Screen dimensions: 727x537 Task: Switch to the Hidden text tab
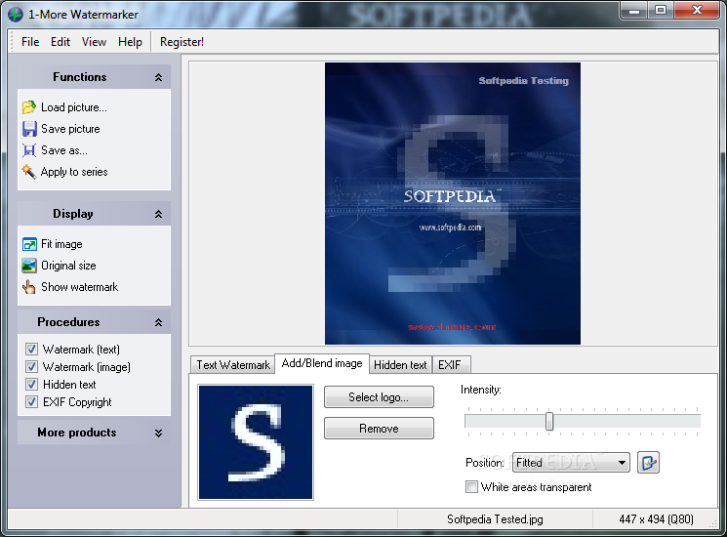click(x=400, y=365)
